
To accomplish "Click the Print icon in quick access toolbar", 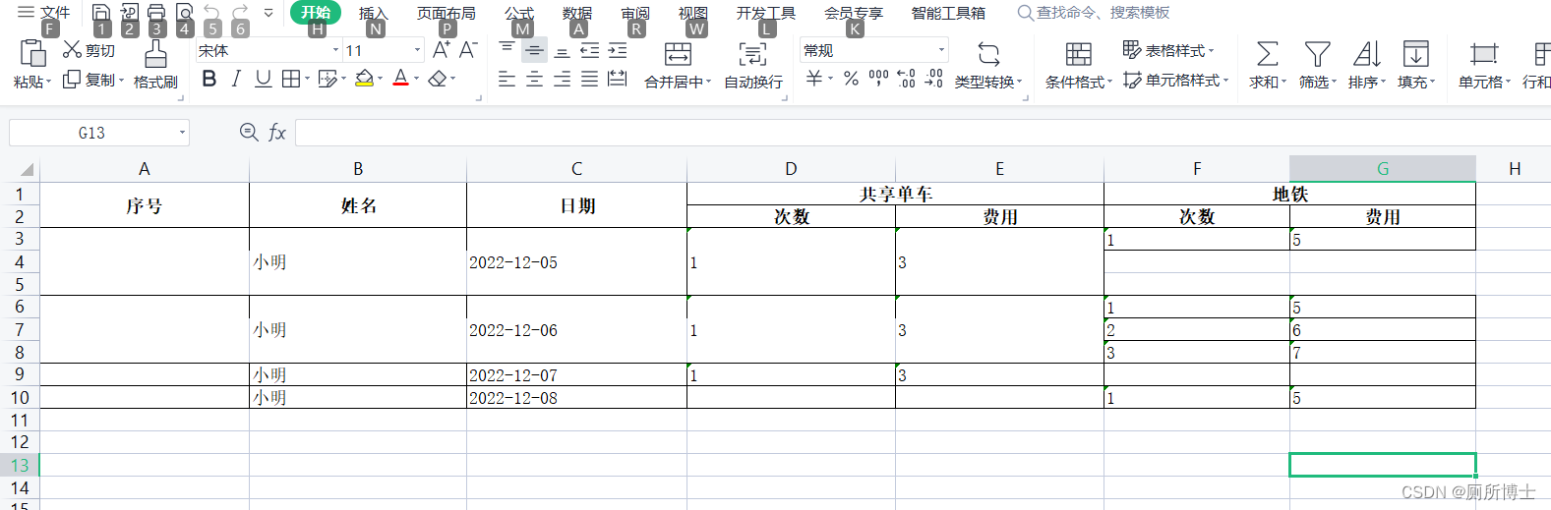I will (x=155, y=12).
